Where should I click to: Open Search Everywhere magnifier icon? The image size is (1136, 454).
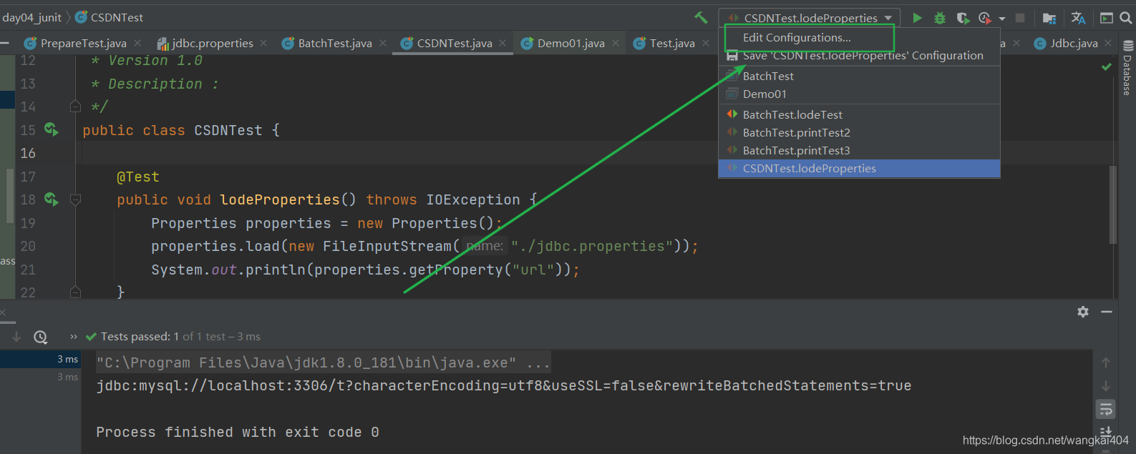(1126, 18)
